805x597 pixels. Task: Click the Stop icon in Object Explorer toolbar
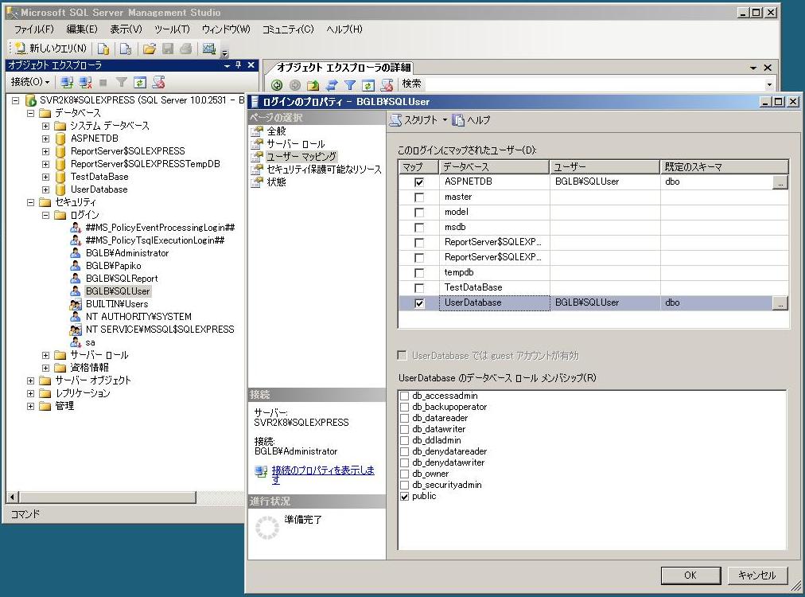point(103,82)
